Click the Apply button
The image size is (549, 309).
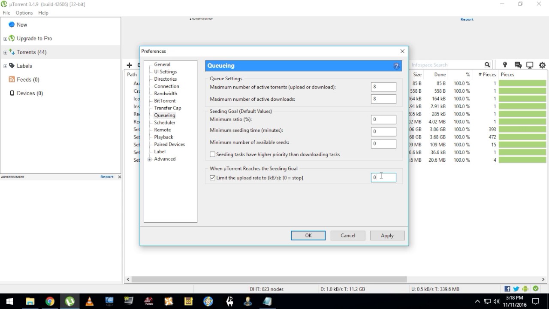[x=387, y=236]
